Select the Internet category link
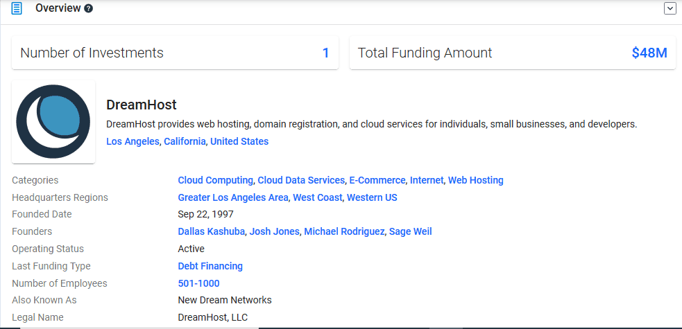The height and width of the screenshot is (329, 682). 427,180
